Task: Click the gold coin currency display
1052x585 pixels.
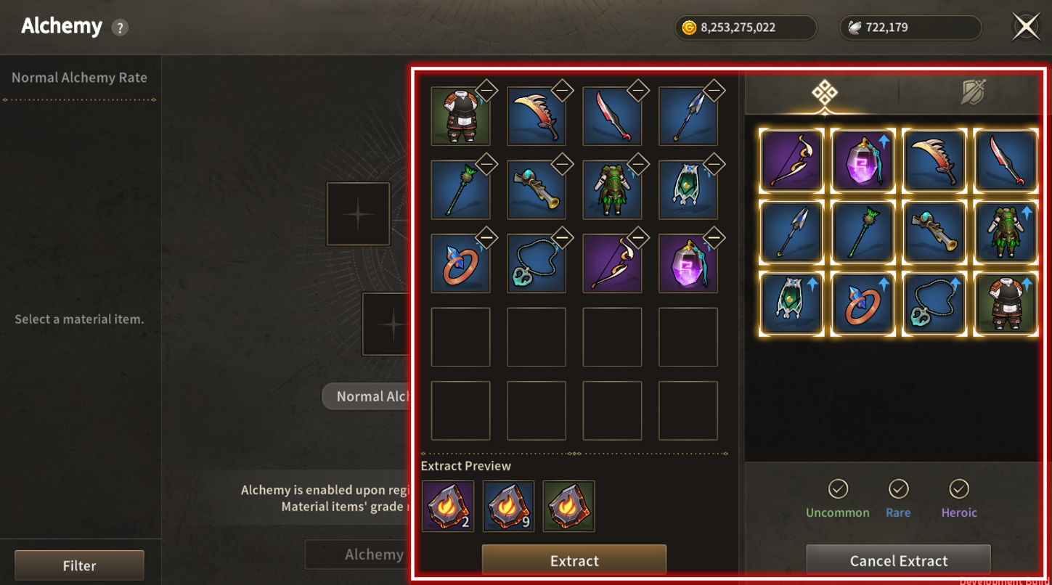Action: coord(746,28)
